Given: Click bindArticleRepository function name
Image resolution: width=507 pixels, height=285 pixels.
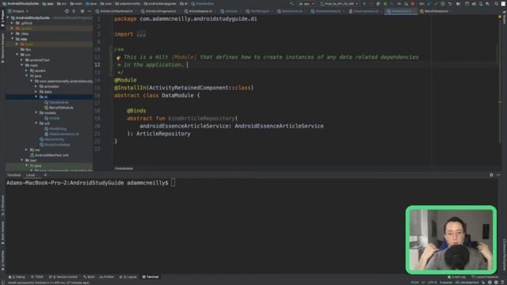Looking at the screenshot, I should coord(201,118).
